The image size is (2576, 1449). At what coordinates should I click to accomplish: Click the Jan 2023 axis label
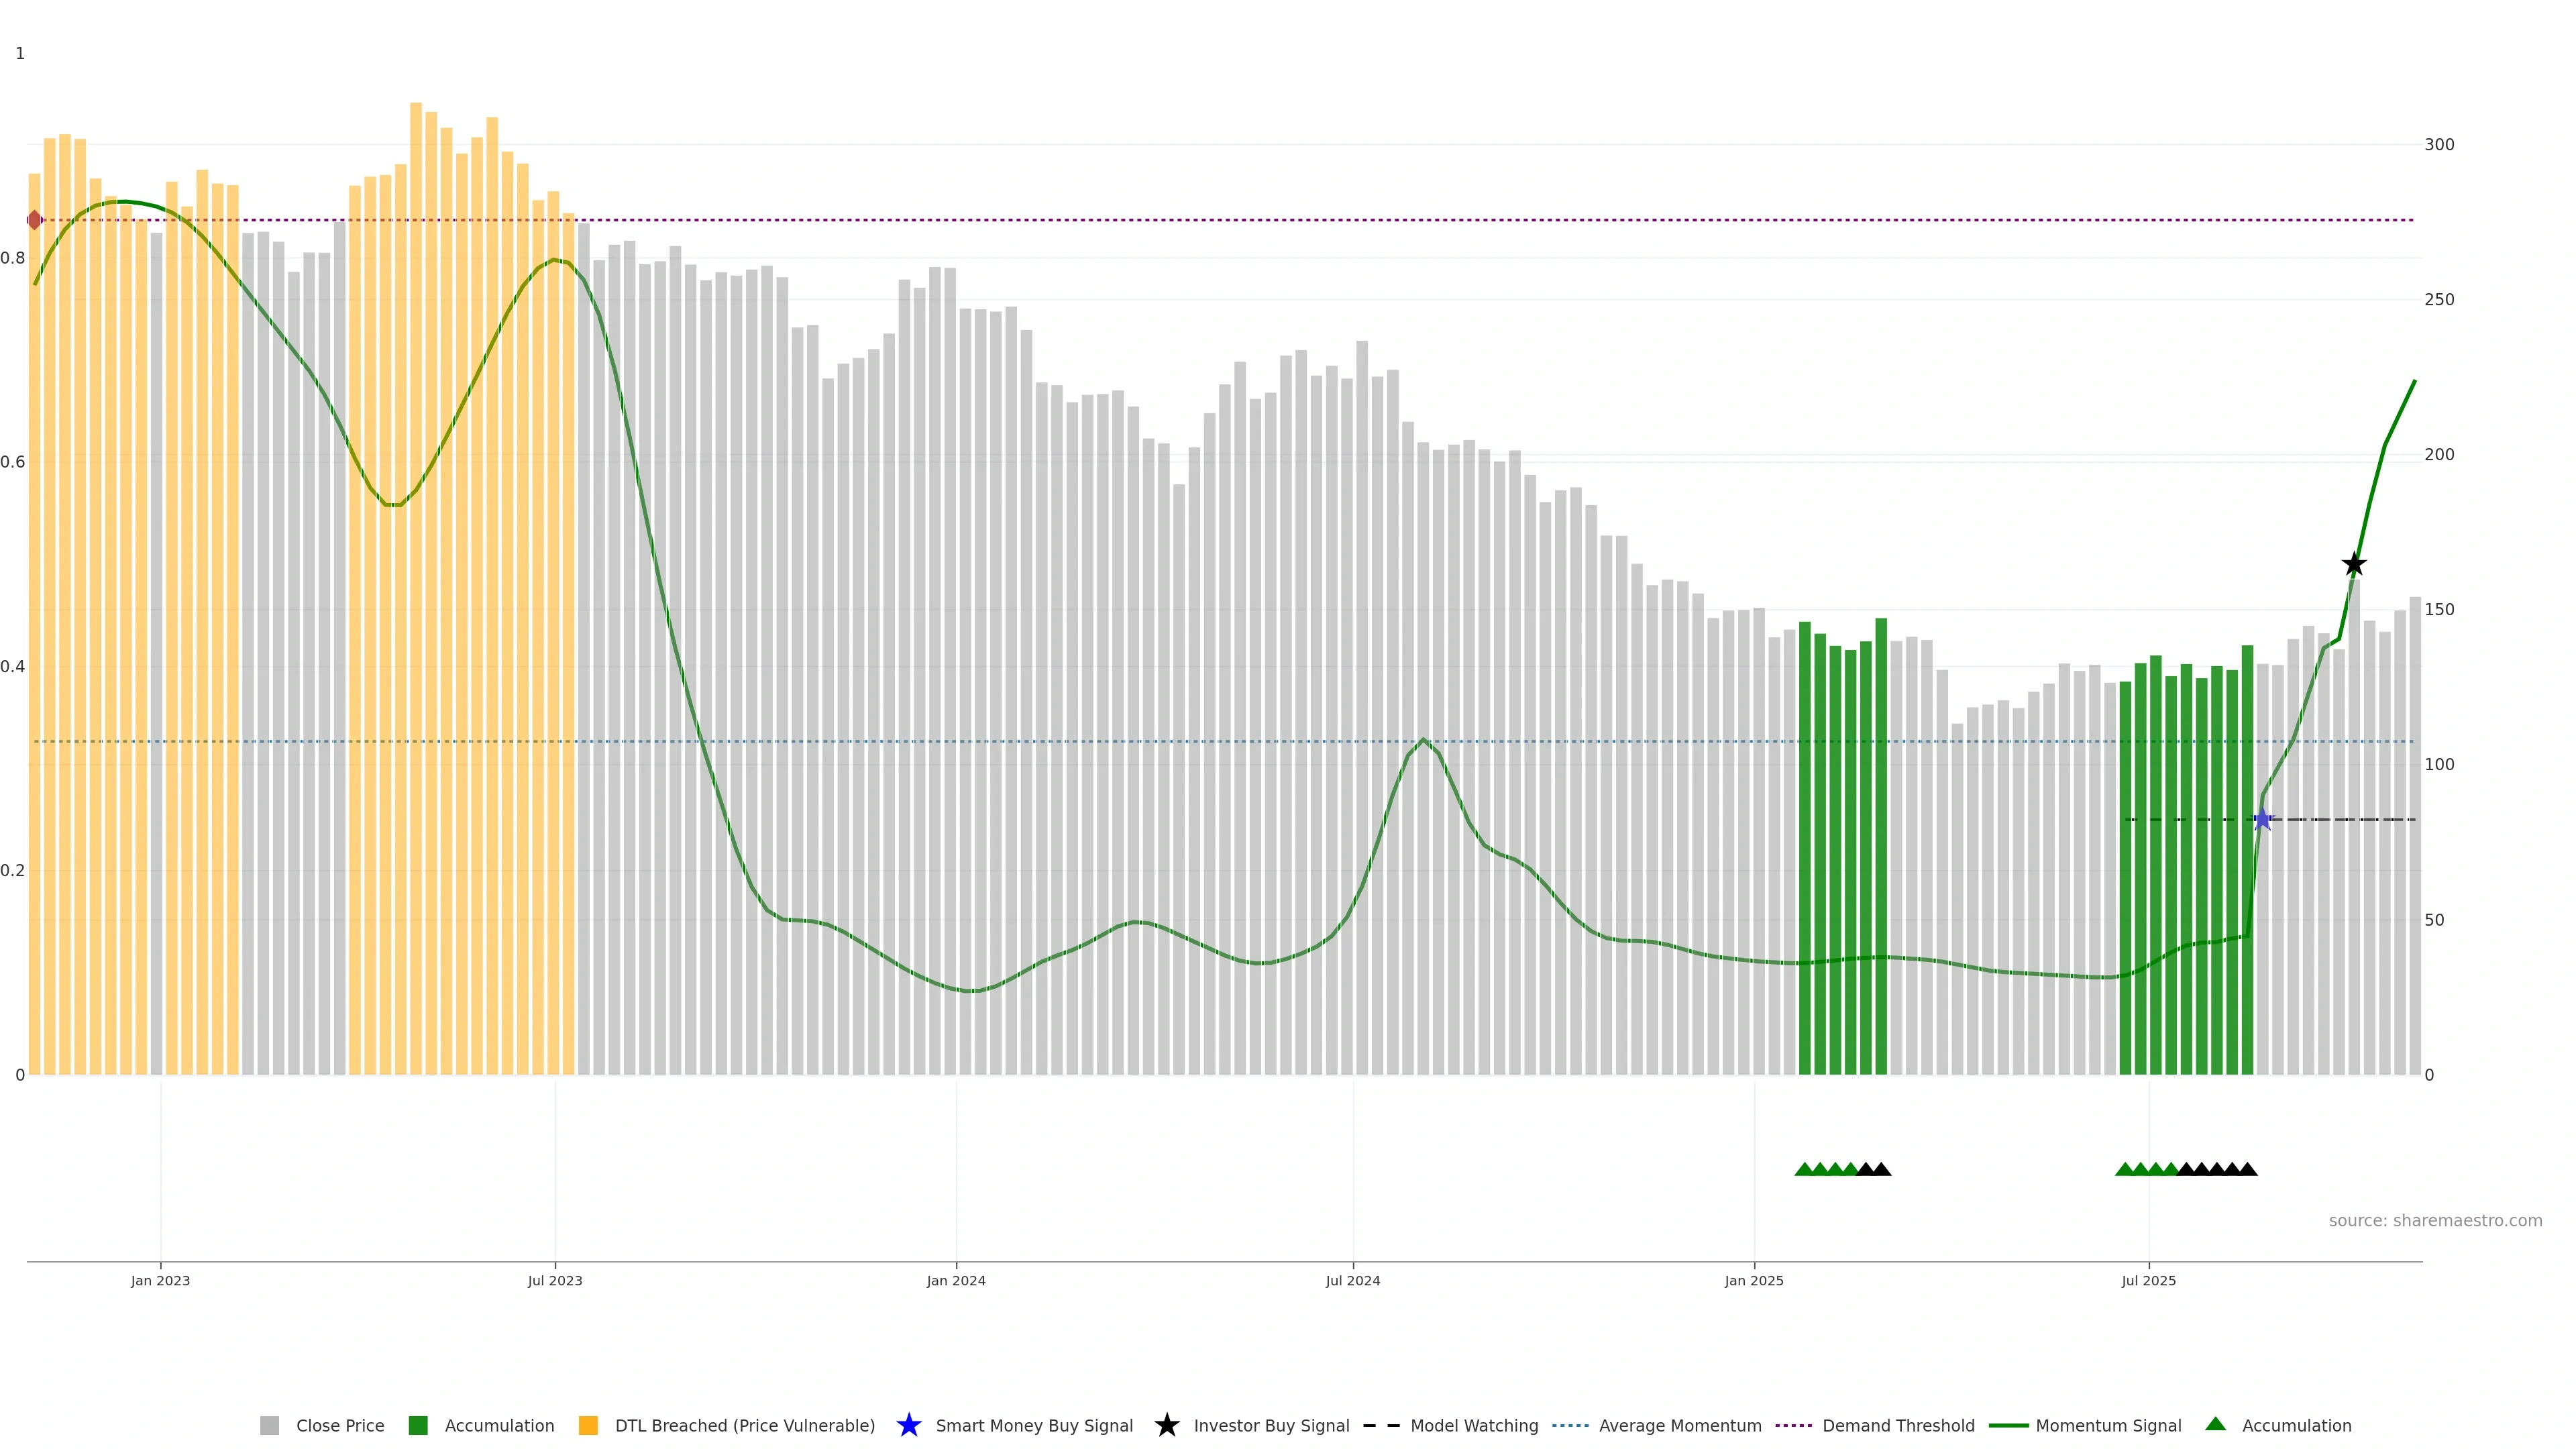click(x=160, y=1281)
